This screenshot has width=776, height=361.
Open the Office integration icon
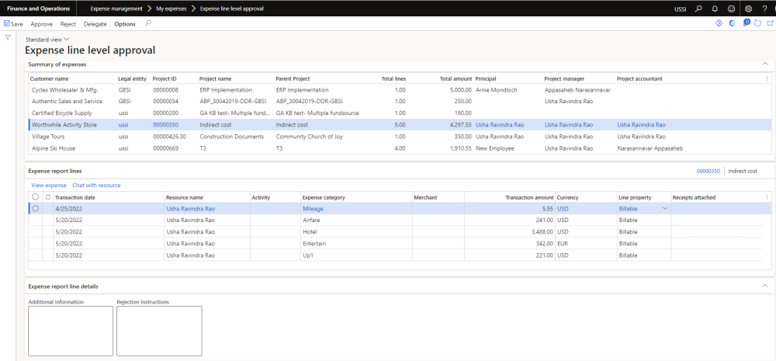[x=732, y=24]
